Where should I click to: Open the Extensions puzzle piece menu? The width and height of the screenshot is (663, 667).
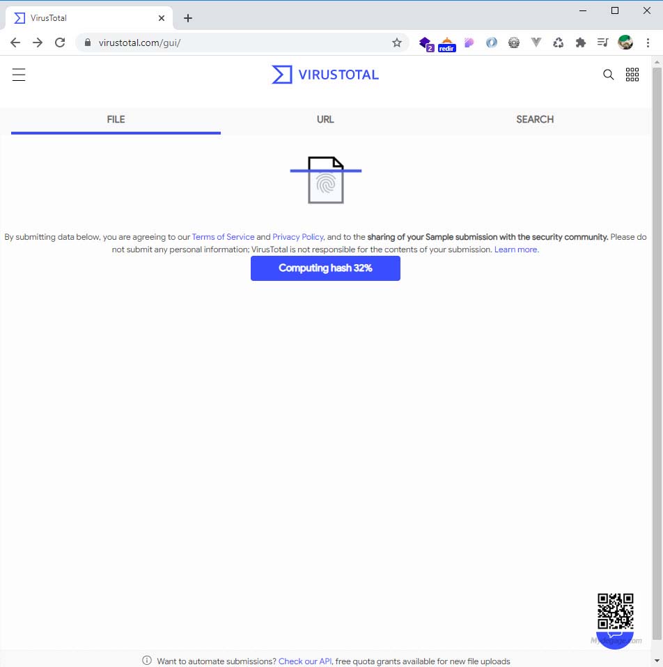[x=581, y=43]
